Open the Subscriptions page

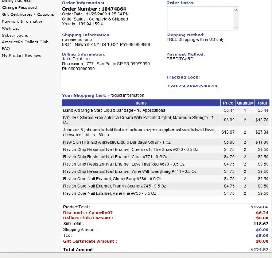coord(15,35)
